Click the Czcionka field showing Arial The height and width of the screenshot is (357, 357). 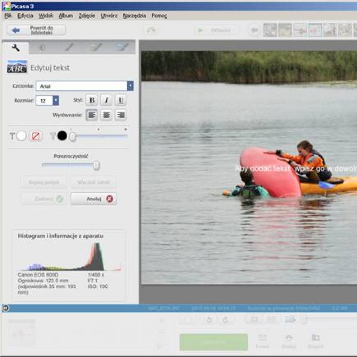coord(82,86)
